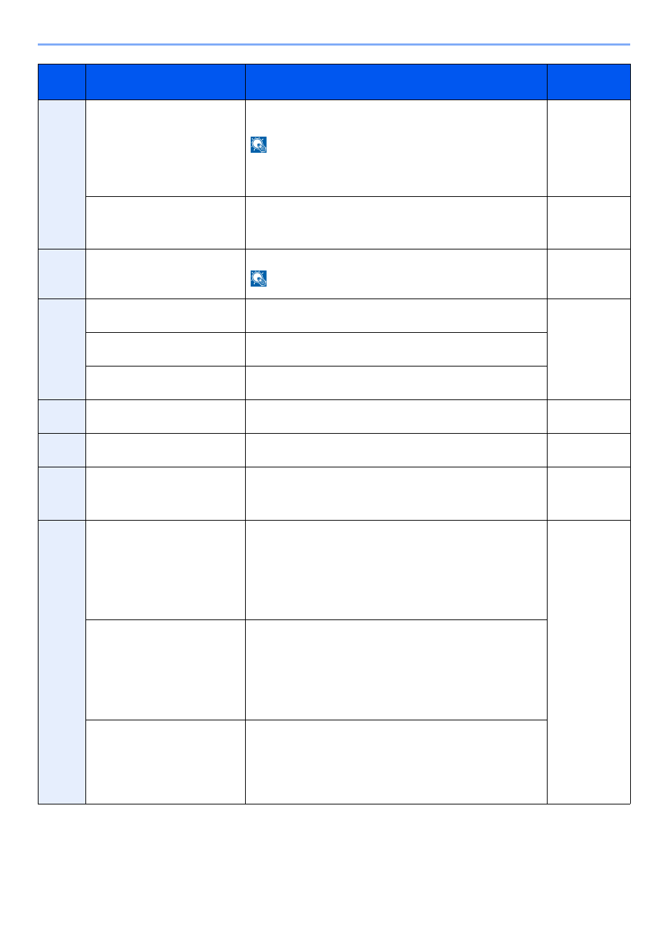Select the narrow first blue header cell

coord(62,82)
